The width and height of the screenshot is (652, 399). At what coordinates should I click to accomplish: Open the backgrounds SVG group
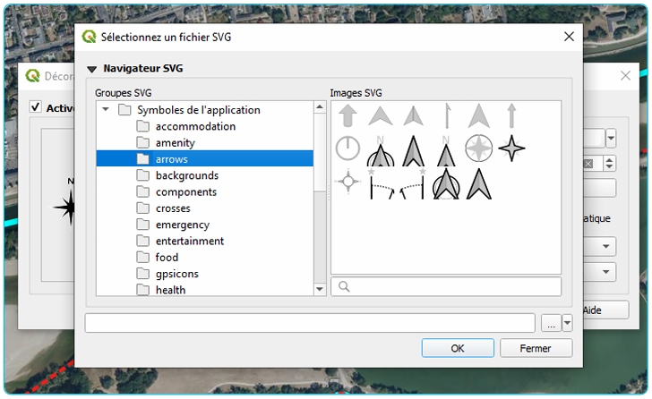point(186,175)
